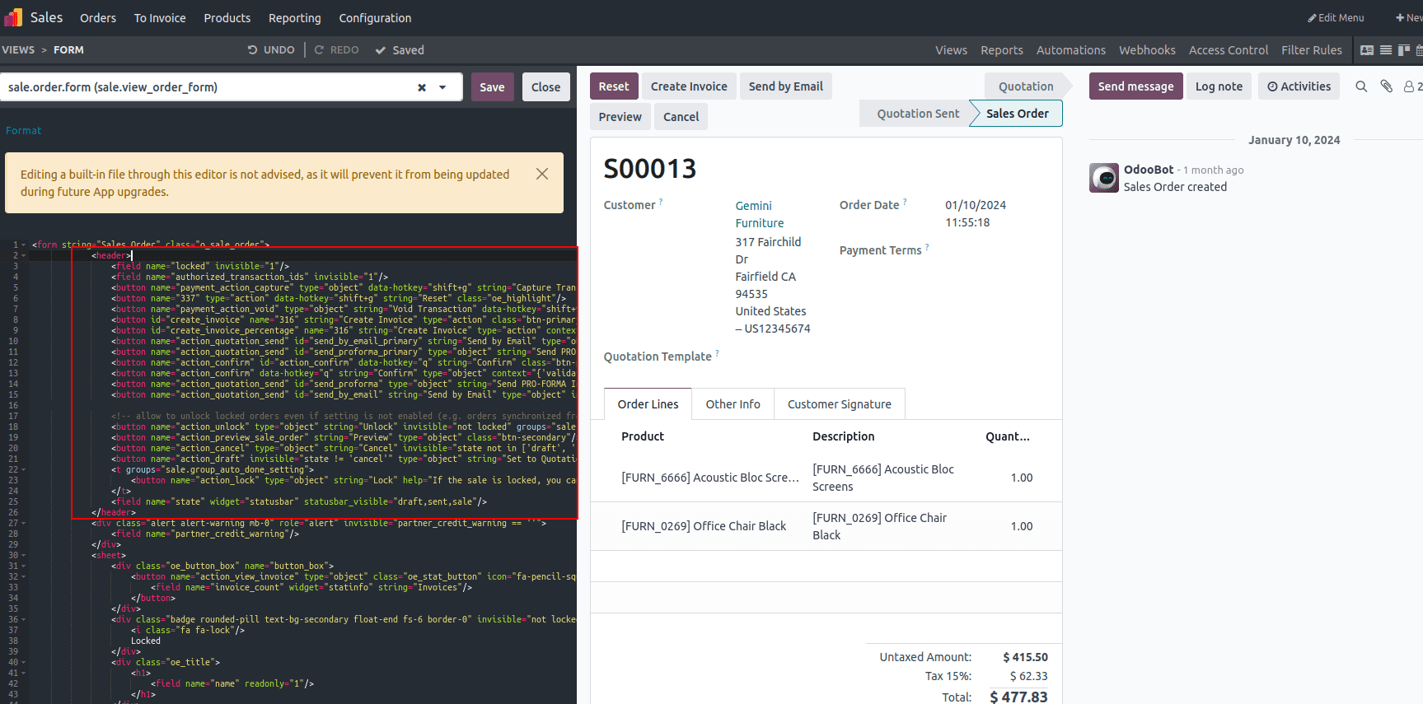Screen dimensions: 1423x704
Task: Select the Order Lines tab
Action: pos(648,404)
